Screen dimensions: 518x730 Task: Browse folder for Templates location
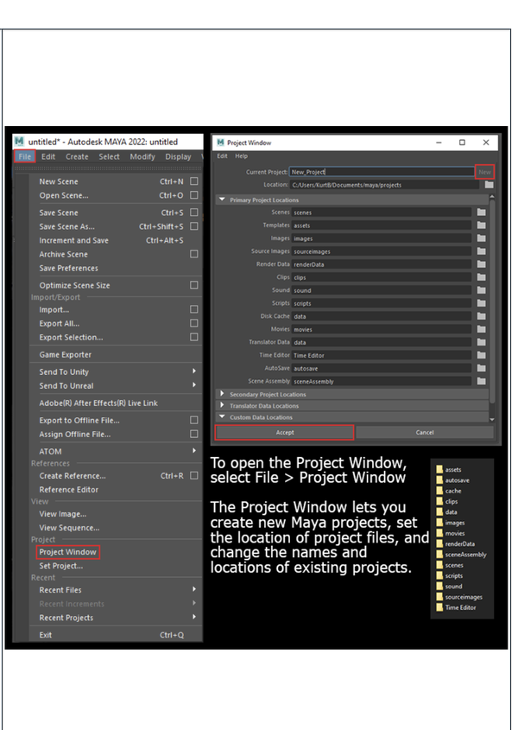[x=481, y=225]
